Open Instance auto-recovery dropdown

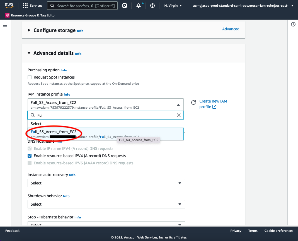coord(106,183)
